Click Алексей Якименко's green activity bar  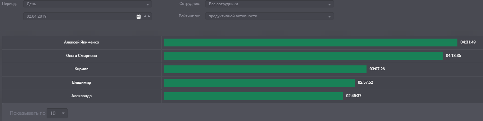[311, 43]
